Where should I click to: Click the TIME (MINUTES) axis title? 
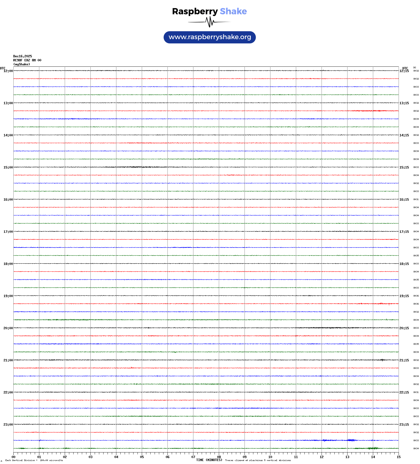[x=209, y=460]
